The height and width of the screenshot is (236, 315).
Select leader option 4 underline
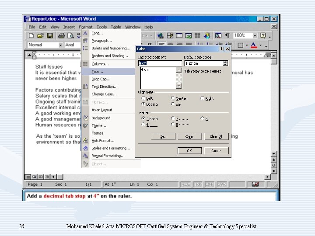point(143,125)
